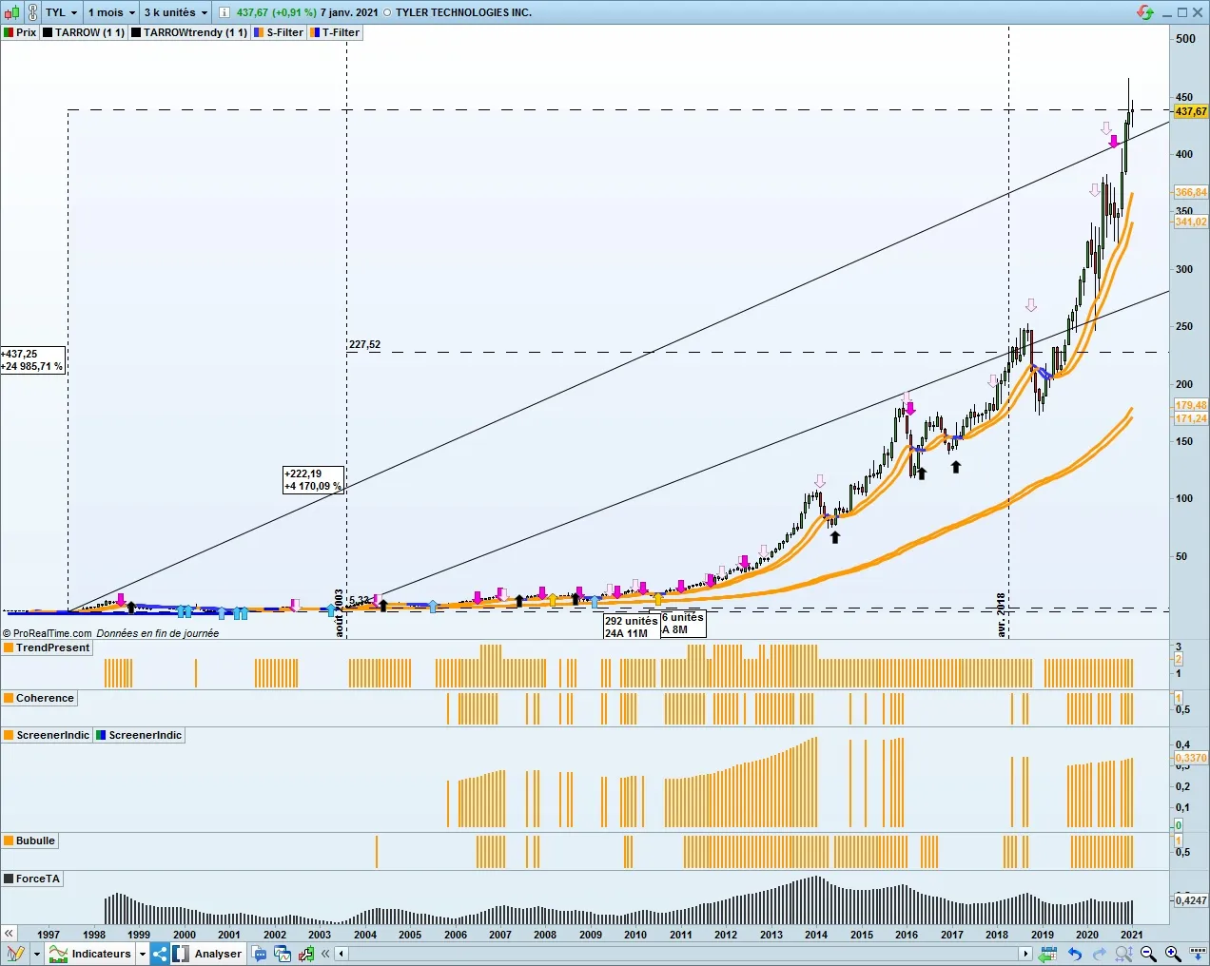Click the calendar go-to-date icon

[x=1047, y=954]
